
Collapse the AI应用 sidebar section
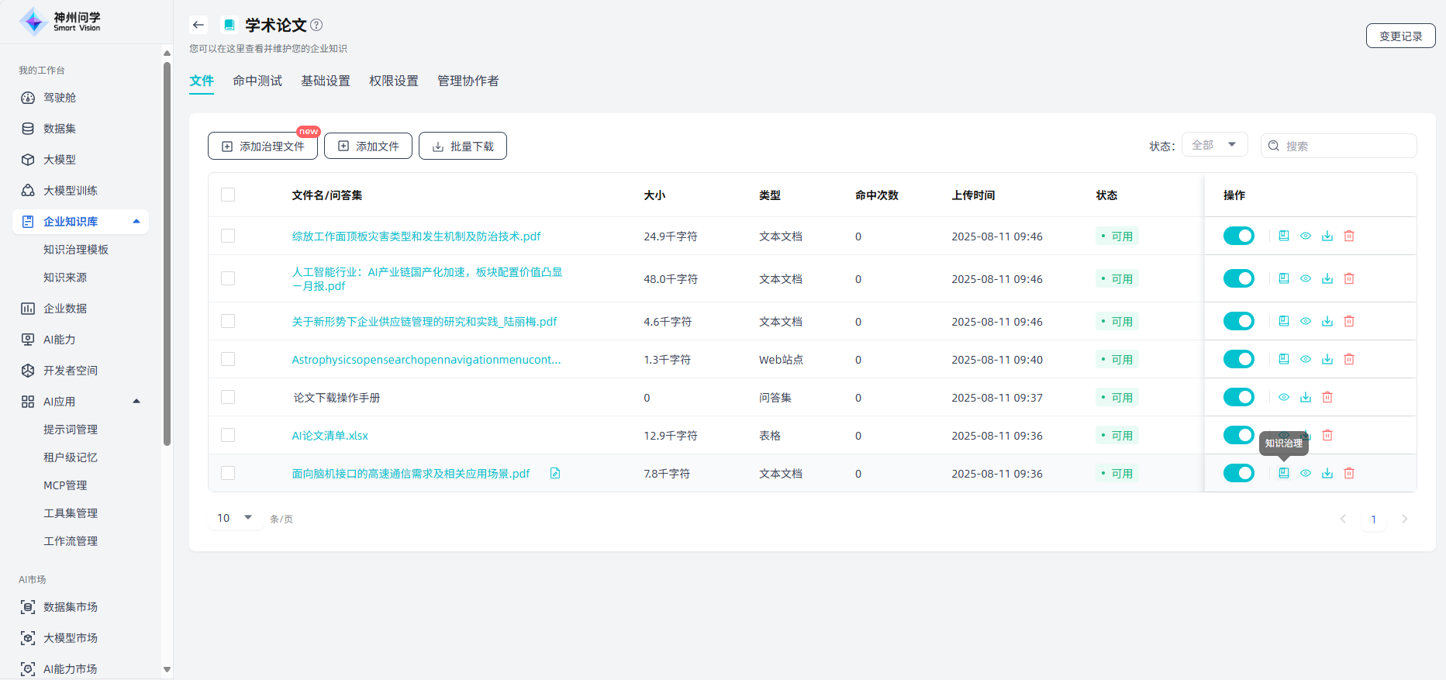[136, 402]
